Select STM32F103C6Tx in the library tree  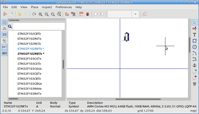point(29,64)
